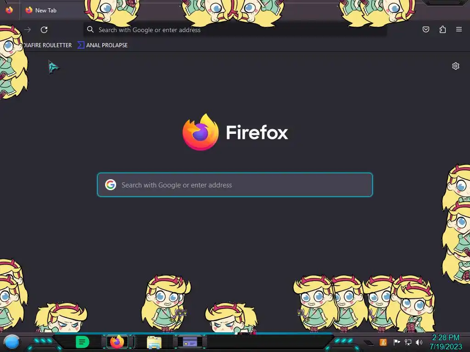Image resolution: width=470 pixels, height=352 pixels.
Task: Open File Explorer from the taskbar
Action: pyautogui.click(x=154, y=342)
